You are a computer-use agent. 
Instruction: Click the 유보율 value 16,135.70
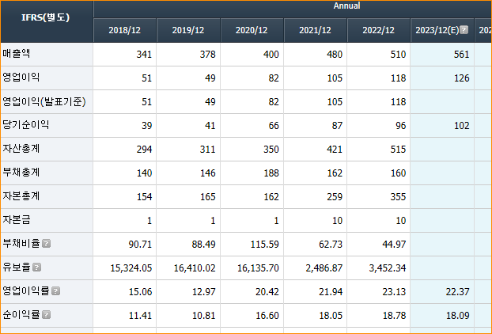(258, 268)
